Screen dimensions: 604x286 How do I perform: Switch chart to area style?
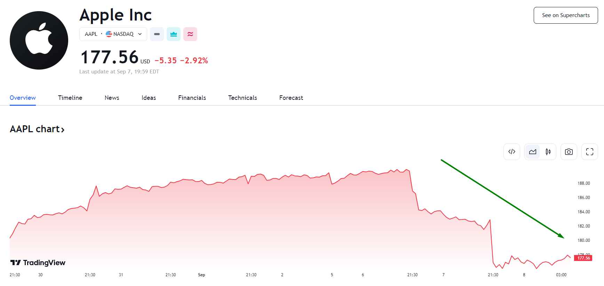click(532, 152)
